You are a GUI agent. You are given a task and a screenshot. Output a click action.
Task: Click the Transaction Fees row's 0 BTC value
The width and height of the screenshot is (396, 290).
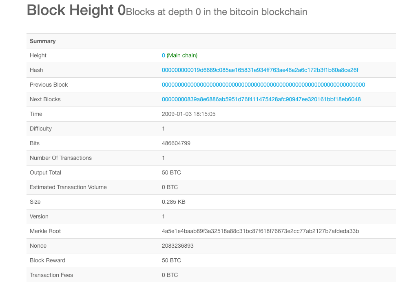170,275
